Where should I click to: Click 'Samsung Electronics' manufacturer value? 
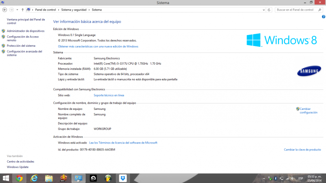[107, 58]
